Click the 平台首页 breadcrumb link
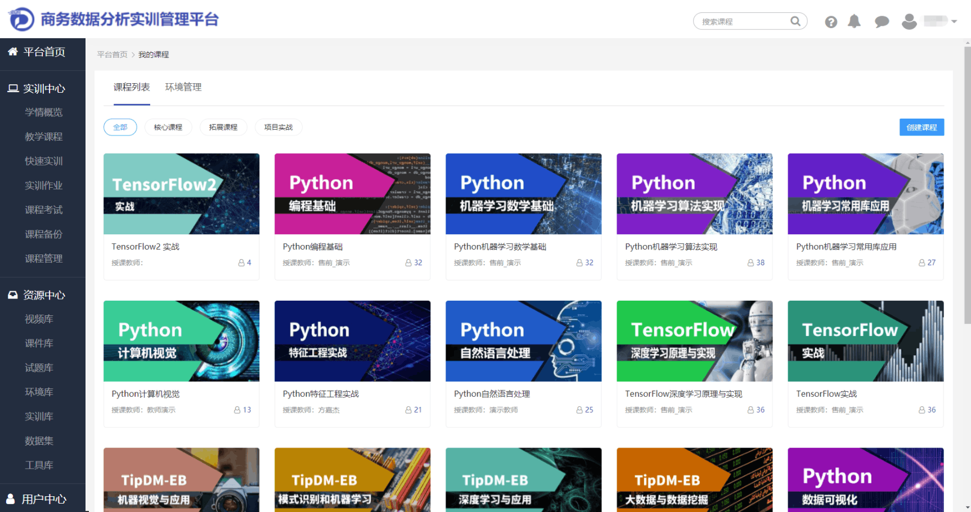The width and height of the screenshot is (971, 512). (x=112, y=55)
